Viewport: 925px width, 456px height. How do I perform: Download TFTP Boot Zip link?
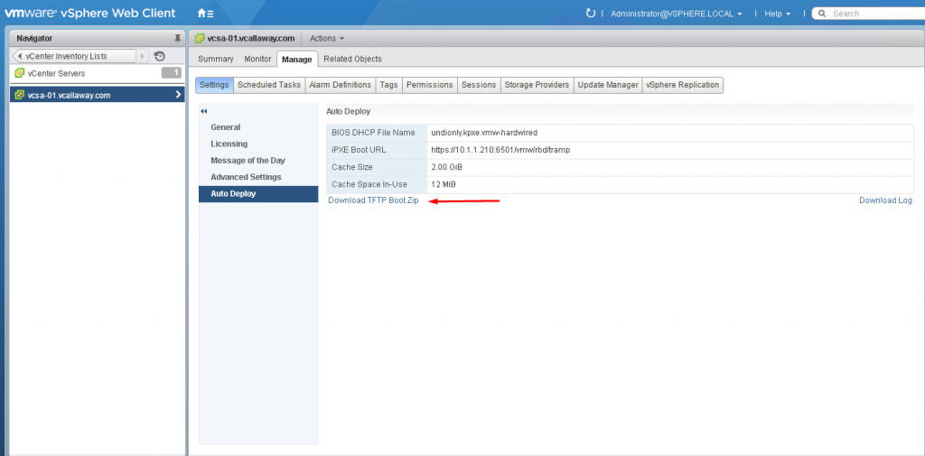(x=373, y=200)
